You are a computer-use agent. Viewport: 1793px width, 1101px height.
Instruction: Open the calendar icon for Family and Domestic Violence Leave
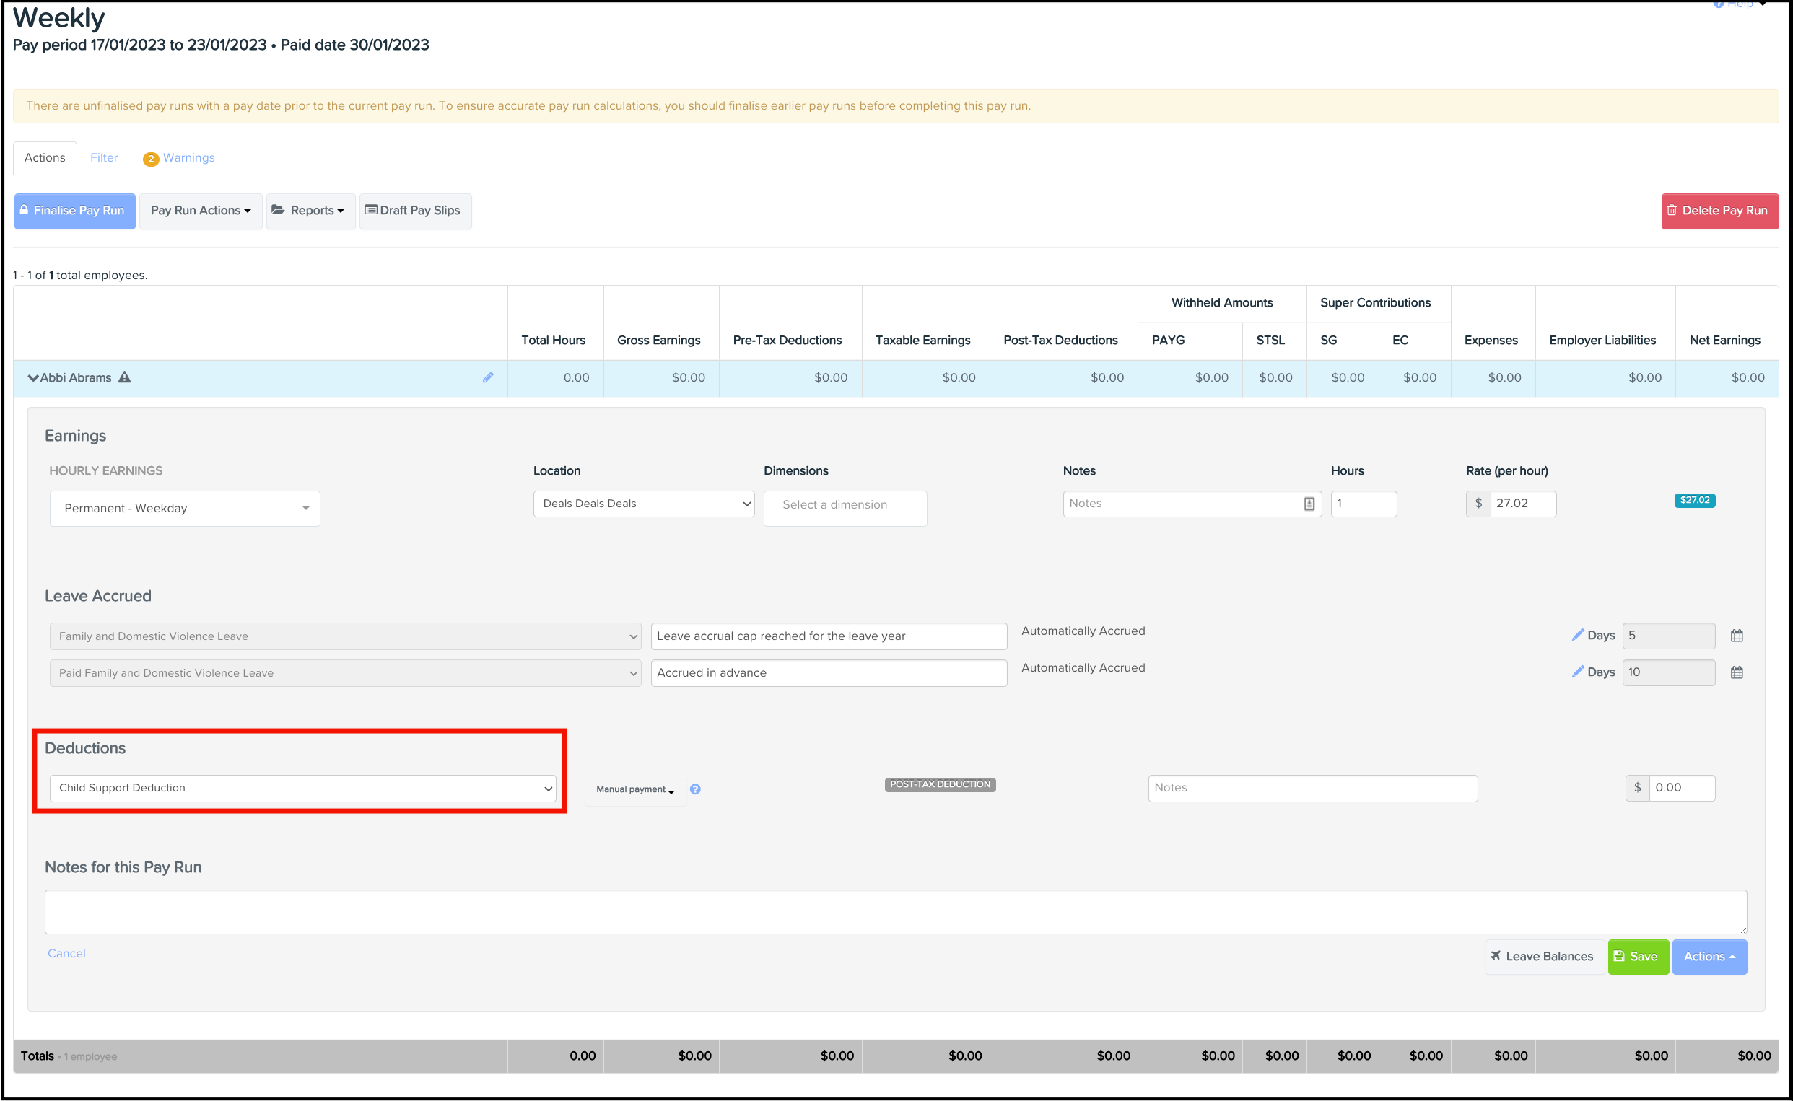click(1736, 636)
